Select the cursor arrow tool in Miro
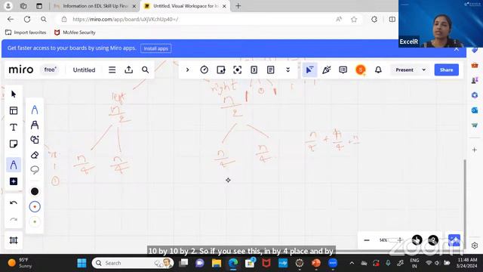This screenshot has width=483, height=272. pos(14,94)
